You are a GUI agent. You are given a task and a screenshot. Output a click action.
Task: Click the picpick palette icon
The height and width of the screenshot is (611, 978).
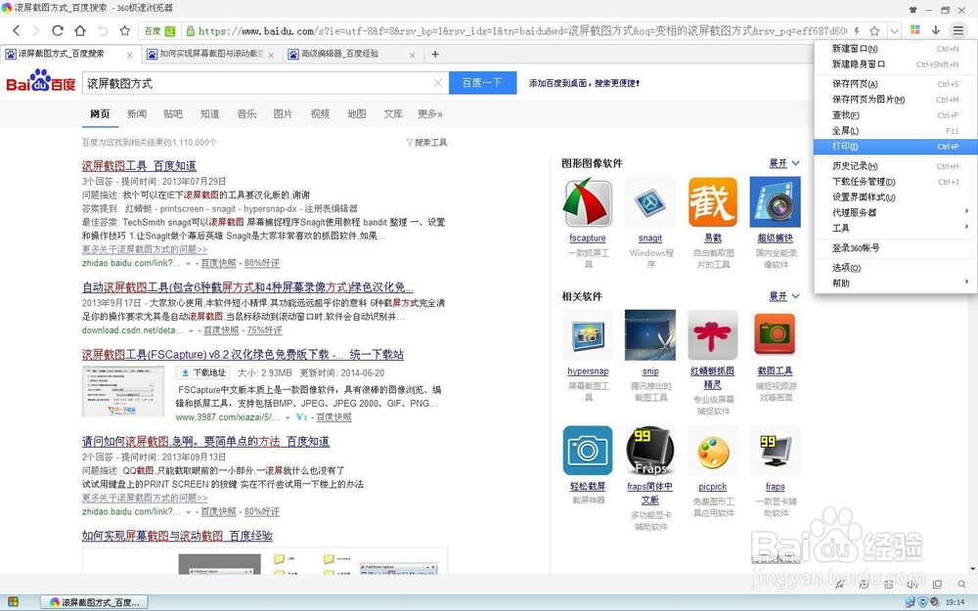point(712,450)
